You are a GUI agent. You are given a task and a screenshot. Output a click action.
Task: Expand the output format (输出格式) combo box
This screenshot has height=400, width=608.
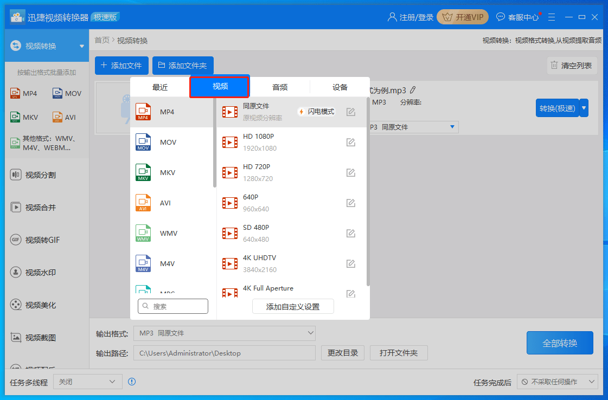(x=225, y=333)
